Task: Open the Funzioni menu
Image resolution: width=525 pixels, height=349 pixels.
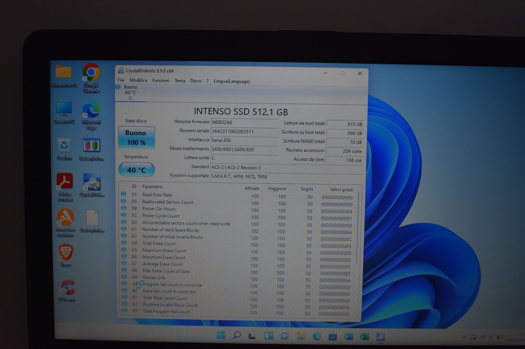Action: [x=161, y=81]
